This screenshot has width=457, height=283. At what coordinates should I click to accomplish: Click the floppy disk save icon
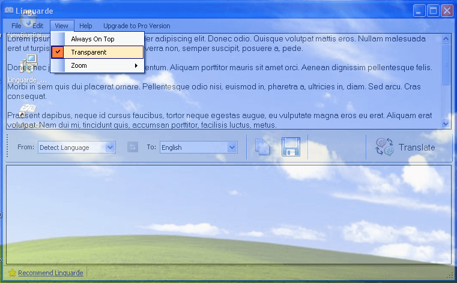pyautogui.click(x=291, y=147)
